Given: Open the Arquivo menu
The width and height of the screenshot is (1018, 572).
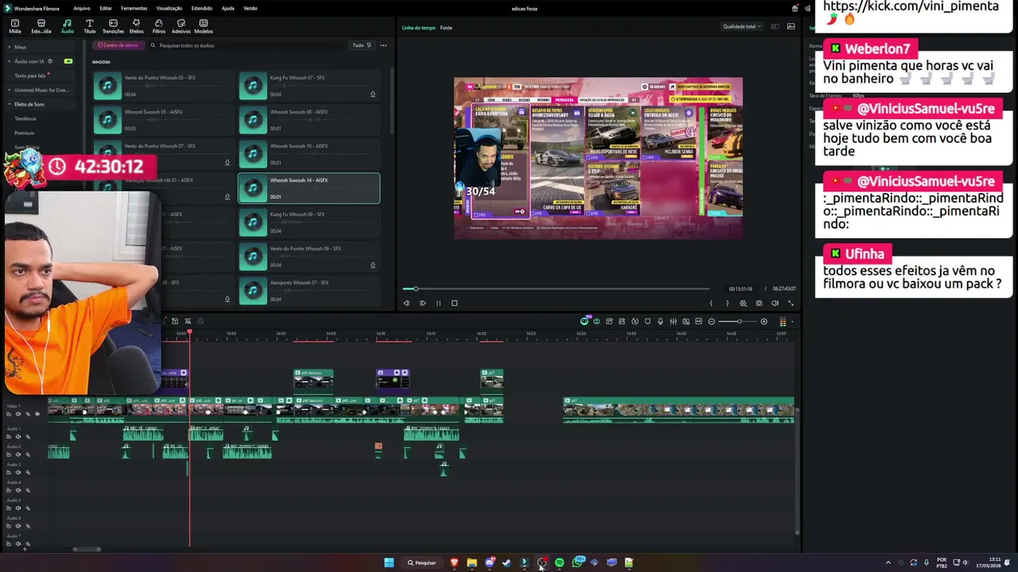Looking at the screenshot, I should click(81, 8).
